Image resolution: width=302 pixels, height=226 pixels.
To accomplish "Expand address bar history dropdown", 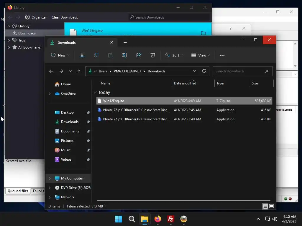I will [x=194, y=71].
